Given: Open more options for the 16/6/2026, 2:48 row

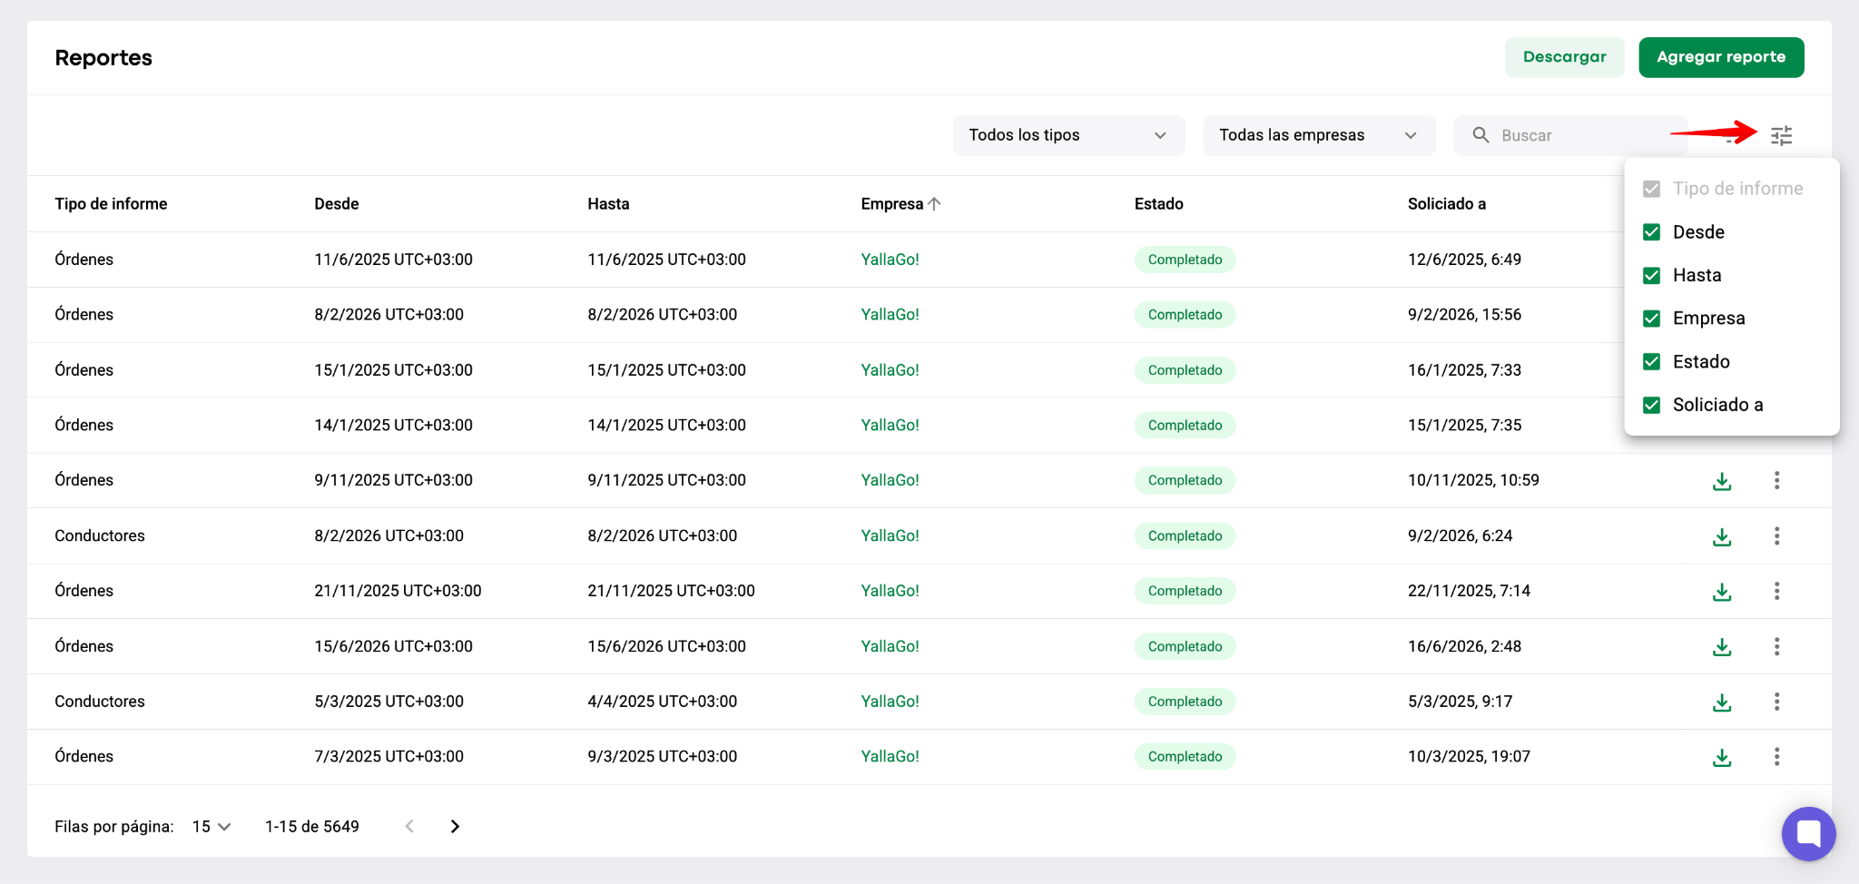Looking at the screenshot, I should 1776,646.
